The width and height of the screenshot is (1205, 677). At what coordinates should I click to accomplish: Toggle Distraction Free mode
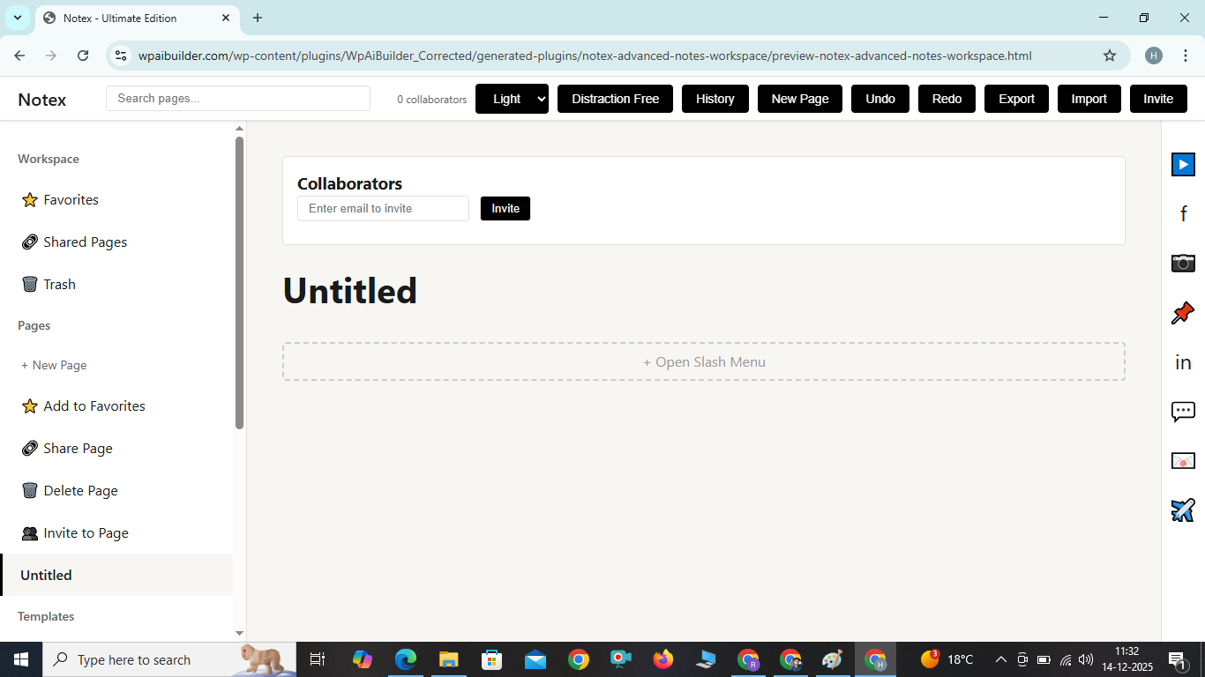pos(615,99)
